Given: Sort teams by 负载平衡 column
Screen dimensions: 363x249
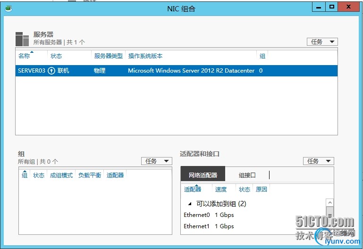Looking at the screenshot, I should pos(90,175).
